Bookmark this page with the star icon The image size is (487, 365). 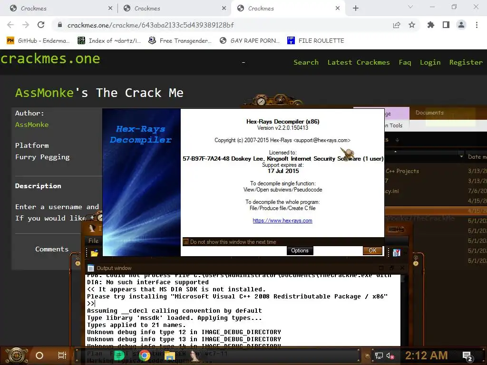(x=411, y=25)
